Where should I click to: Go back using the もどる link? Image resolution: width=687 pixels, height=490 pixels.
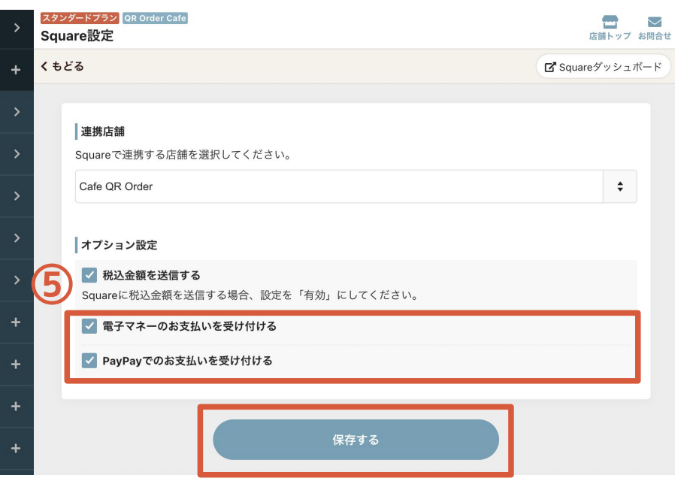coord(62,66)
